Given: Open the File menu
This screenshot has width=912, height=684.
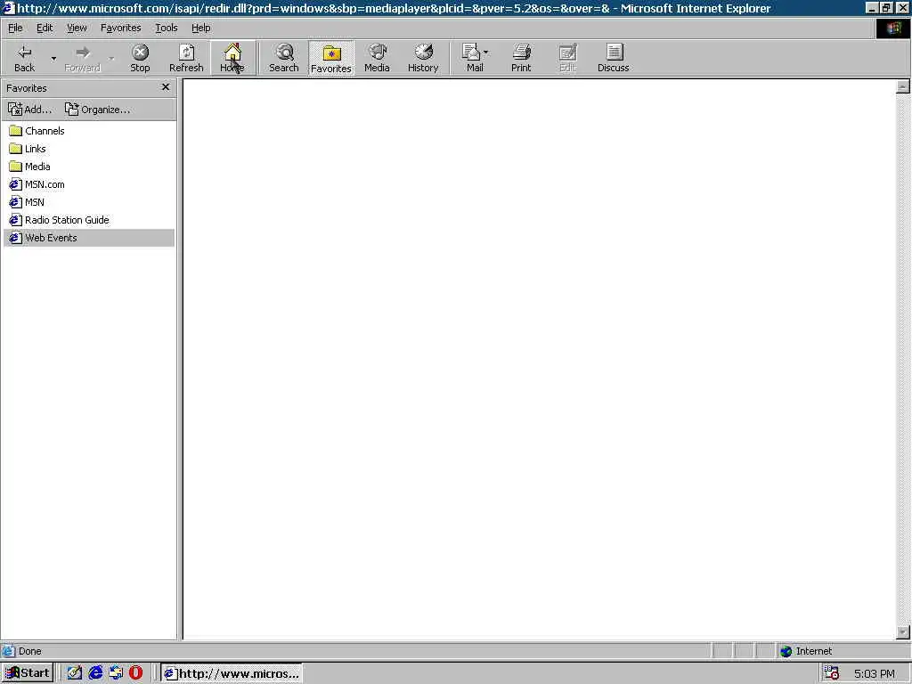Looking at the screenshot, I should click(15, 28).
